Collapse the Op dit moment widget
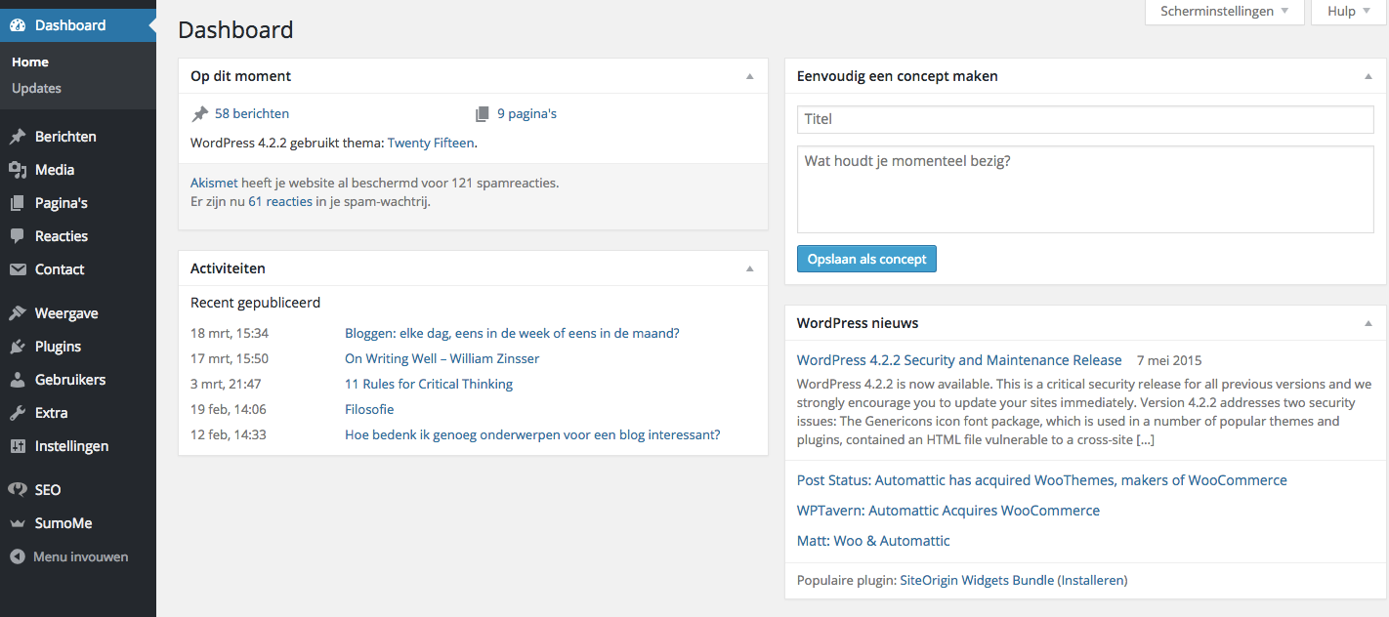The width and height of the screenshot is (1389, 617). pyautogui.click(x=750, y=76)
